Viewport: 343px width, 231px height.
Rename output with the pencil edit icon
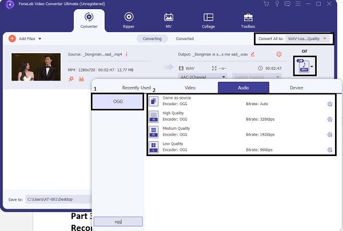[x=253, y=54]
